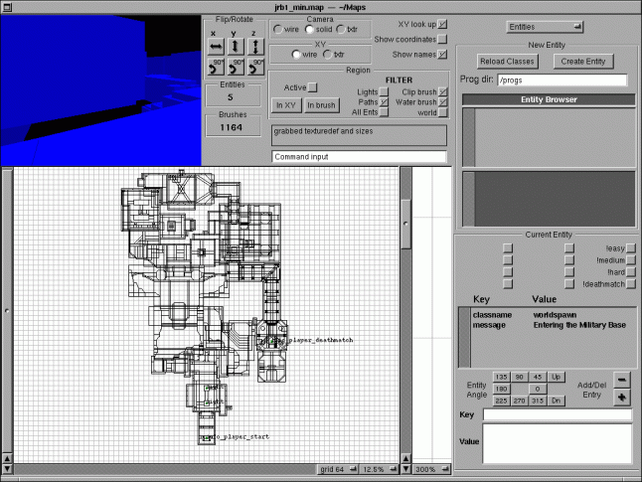Flip selection along the X axis
This screenshot has width=642, height=482.
[216, 47]
